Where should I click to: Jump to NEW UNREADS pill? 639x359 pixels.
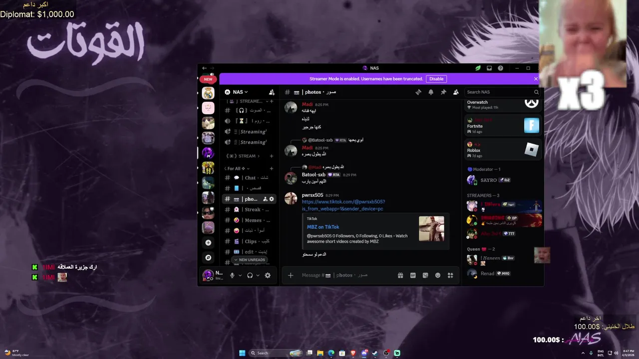pyautogui.click(x=250, y=260)
